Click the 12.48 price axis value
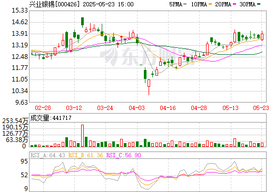This screenshot has width=274, height=192. (x=19, y=57)
